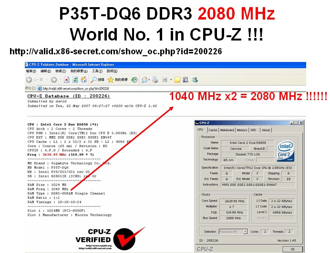The width and height of the screenshot is (330, 253).
Task: Refresh the page with the green icon
Action: pyautogui.click(x=75, y=80)
